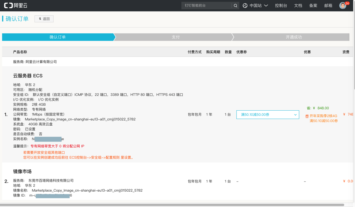Click the 是否自动续费: 否 line
This screenshot has width=355, height=207.
click(28, 134)
